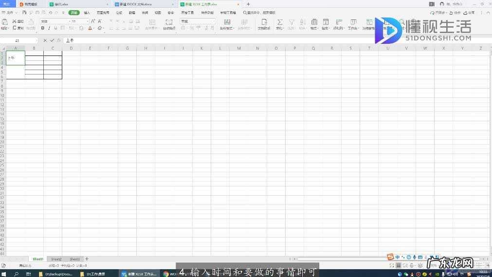The width and height of the screenshot is (492, 277).
Task: Confirm cell entry with checkmark icon
Action: point(52,40)
